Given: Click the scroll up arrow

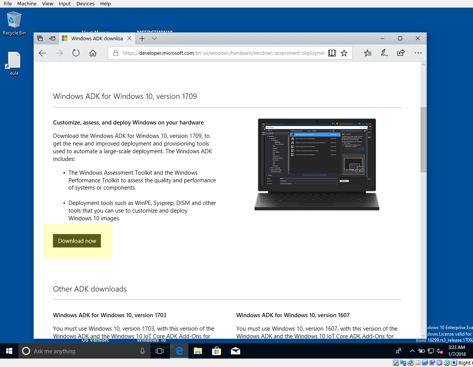Looking at the screenshot, I should pyautogui.click(x=424, y=65).
